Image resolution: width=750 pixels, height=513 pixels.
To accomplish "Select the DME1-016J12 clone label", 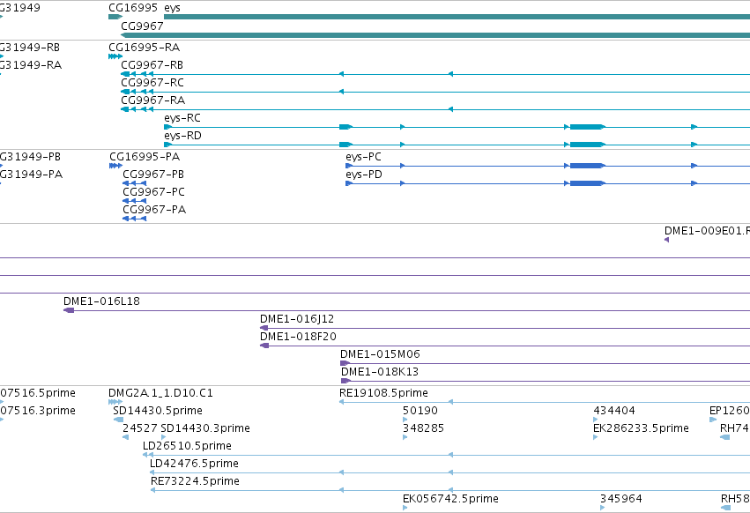I will 296,319.
